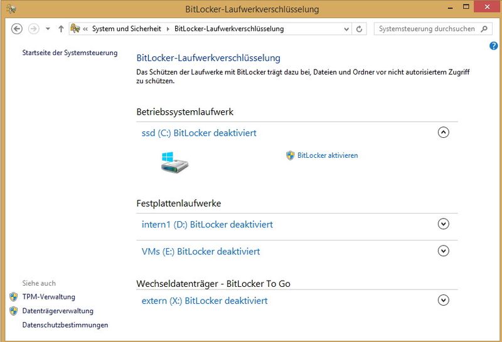This screenshot has width=502, height=342.
Task: Click shield icon next to TPM-Verwaltung
Action: click(13, 297)
